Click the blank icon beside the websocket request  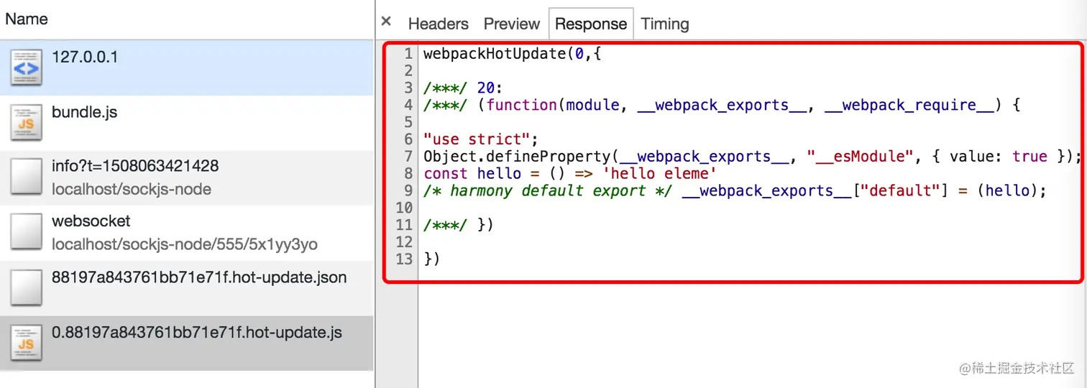pyautogui.click(x=26, y=233)
